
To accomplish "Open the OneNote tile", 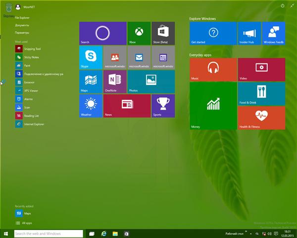I will point(115,81).
